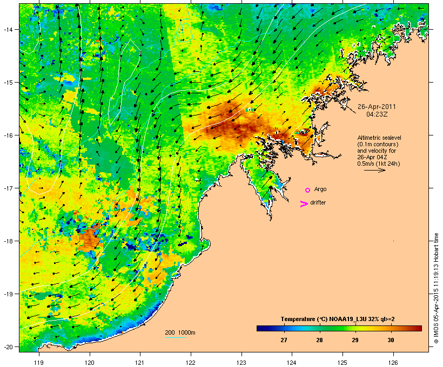The height and width of the screenshot is (367, 443).
Task: Click the colorbar tick label 29
Action: 355,340
